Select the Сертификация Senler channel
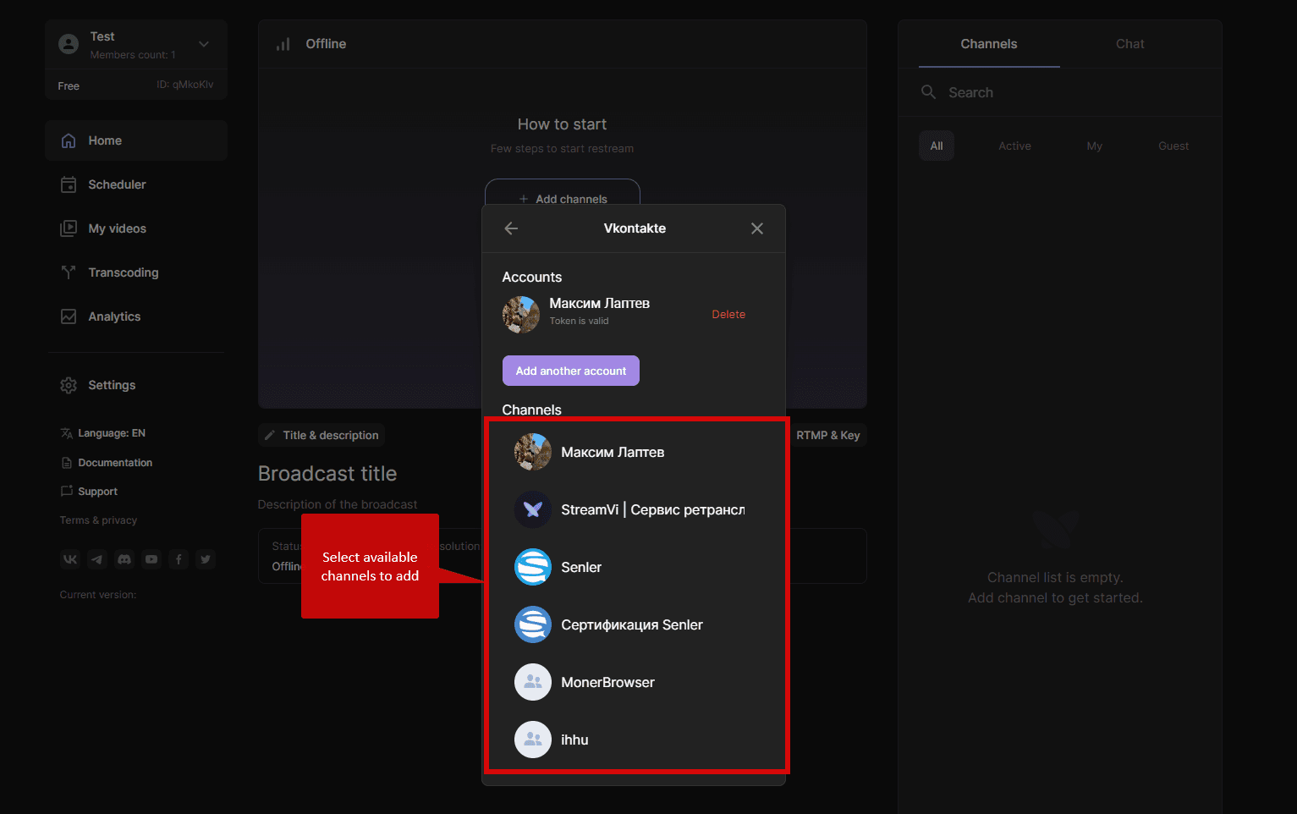Screen dimensions: 1297x814 635,624
